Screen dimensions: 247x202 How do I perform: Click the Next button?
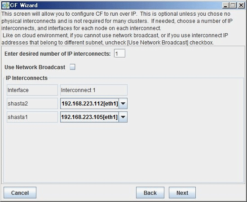tap(182, 193)
